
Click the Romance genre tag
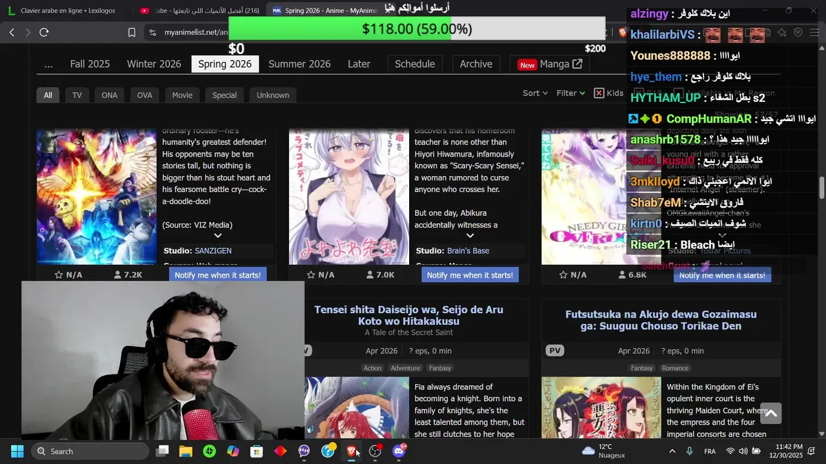675,368
